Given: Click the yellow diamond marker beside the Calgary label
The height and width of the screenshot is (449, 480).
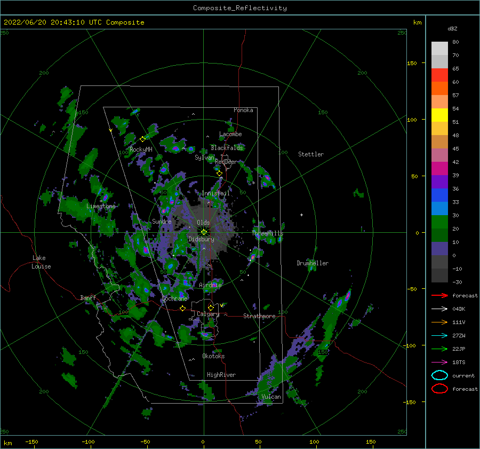Looking at the screenshot, I should pos(211,308).
